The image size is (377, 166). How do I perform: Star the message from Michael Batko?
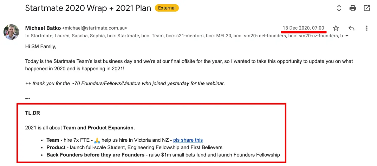pos(336,28)
